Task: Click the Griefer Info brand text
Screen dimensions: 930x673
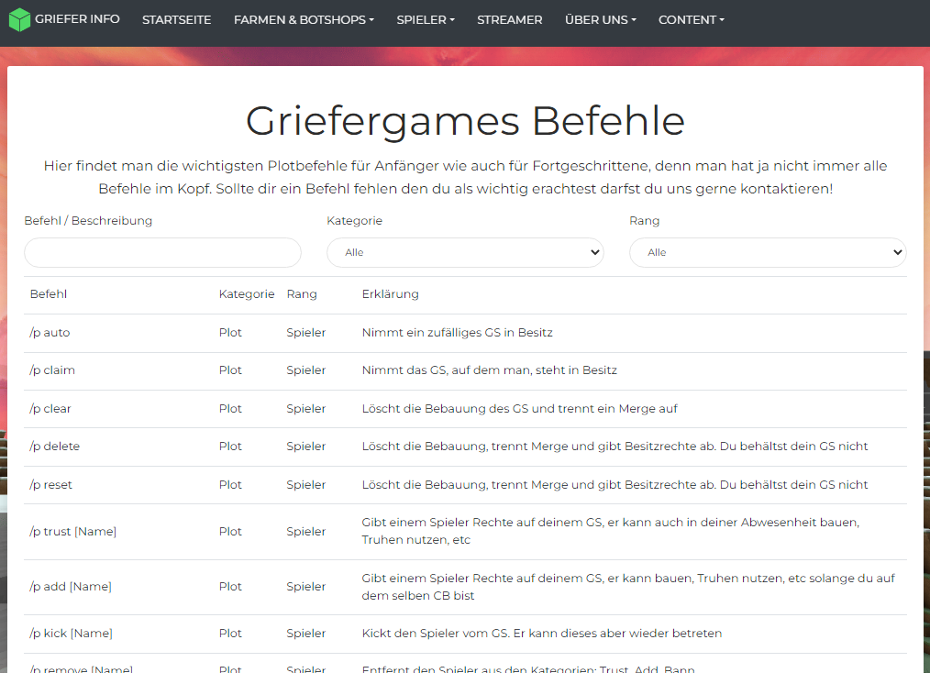Action: click(77, 19)
